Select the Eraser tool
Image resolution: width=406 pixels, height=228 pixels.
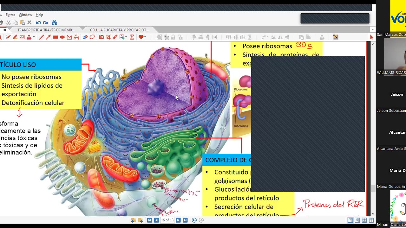coord(85,37)
